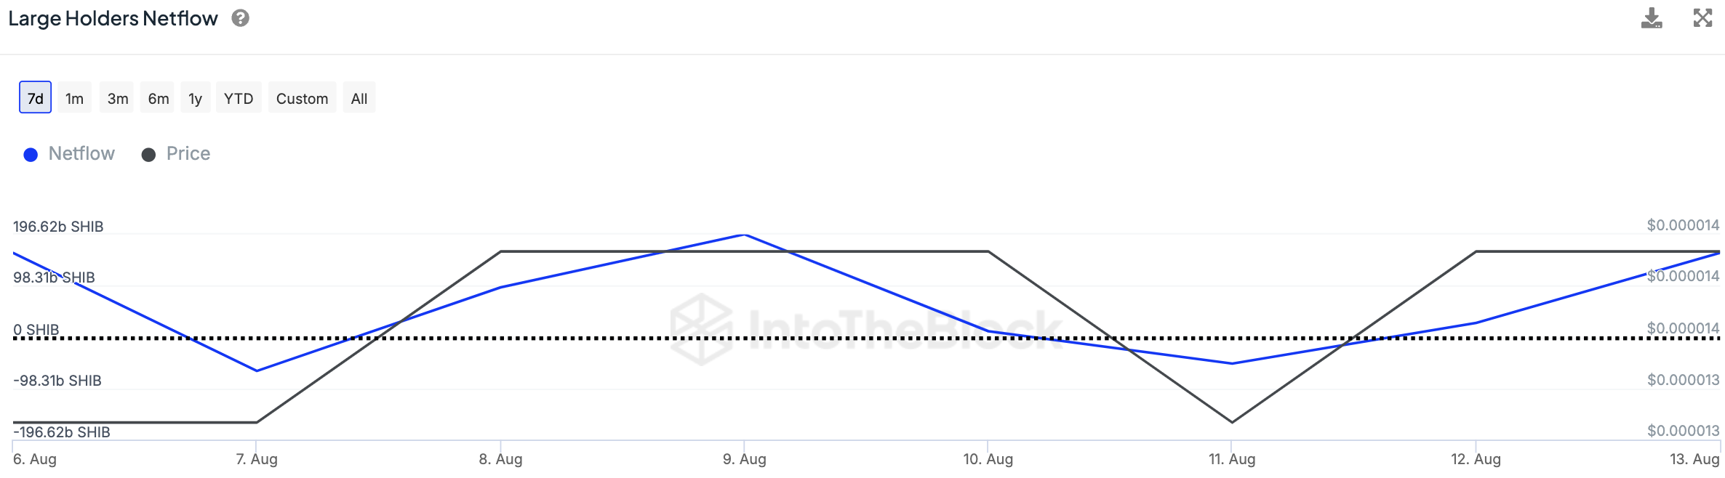Show All available history
Screen dimensions: 1725x478
pyautogui.click(x=359, y=98)
